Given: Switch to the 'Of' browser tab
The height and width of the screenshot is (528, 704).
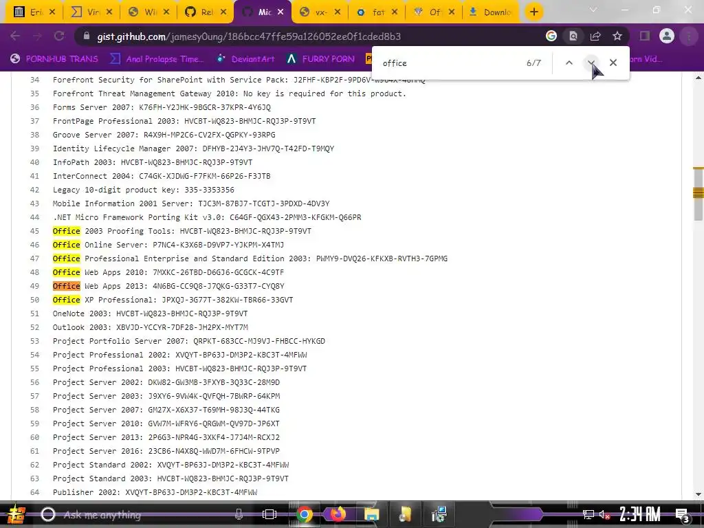Looking at the screenshot, I should [433, 12].
